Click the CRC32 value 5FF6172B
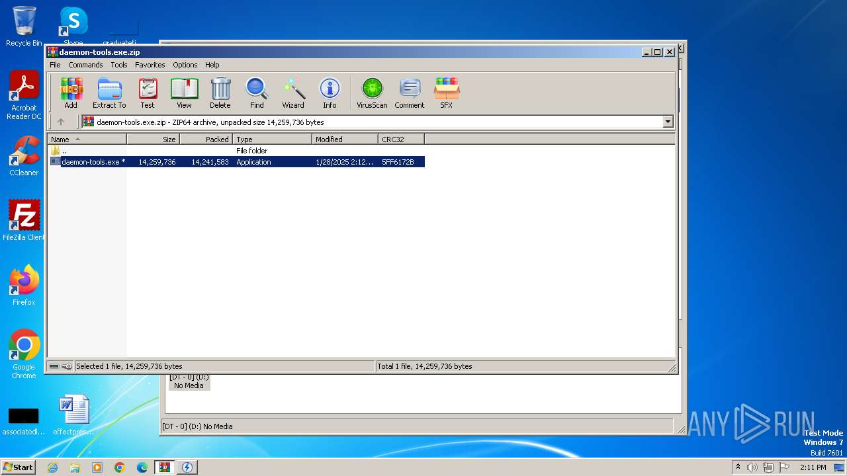The width and height of the screenshot is (847, 476). point(398,162)
